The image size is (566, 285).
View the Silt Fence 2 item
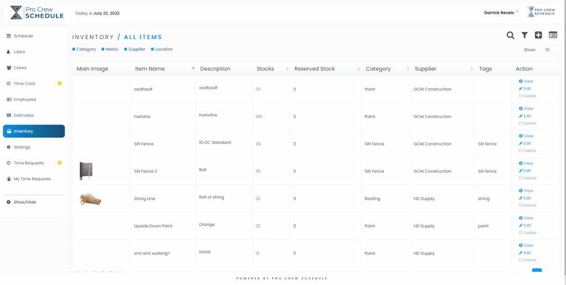pos(526,163)
